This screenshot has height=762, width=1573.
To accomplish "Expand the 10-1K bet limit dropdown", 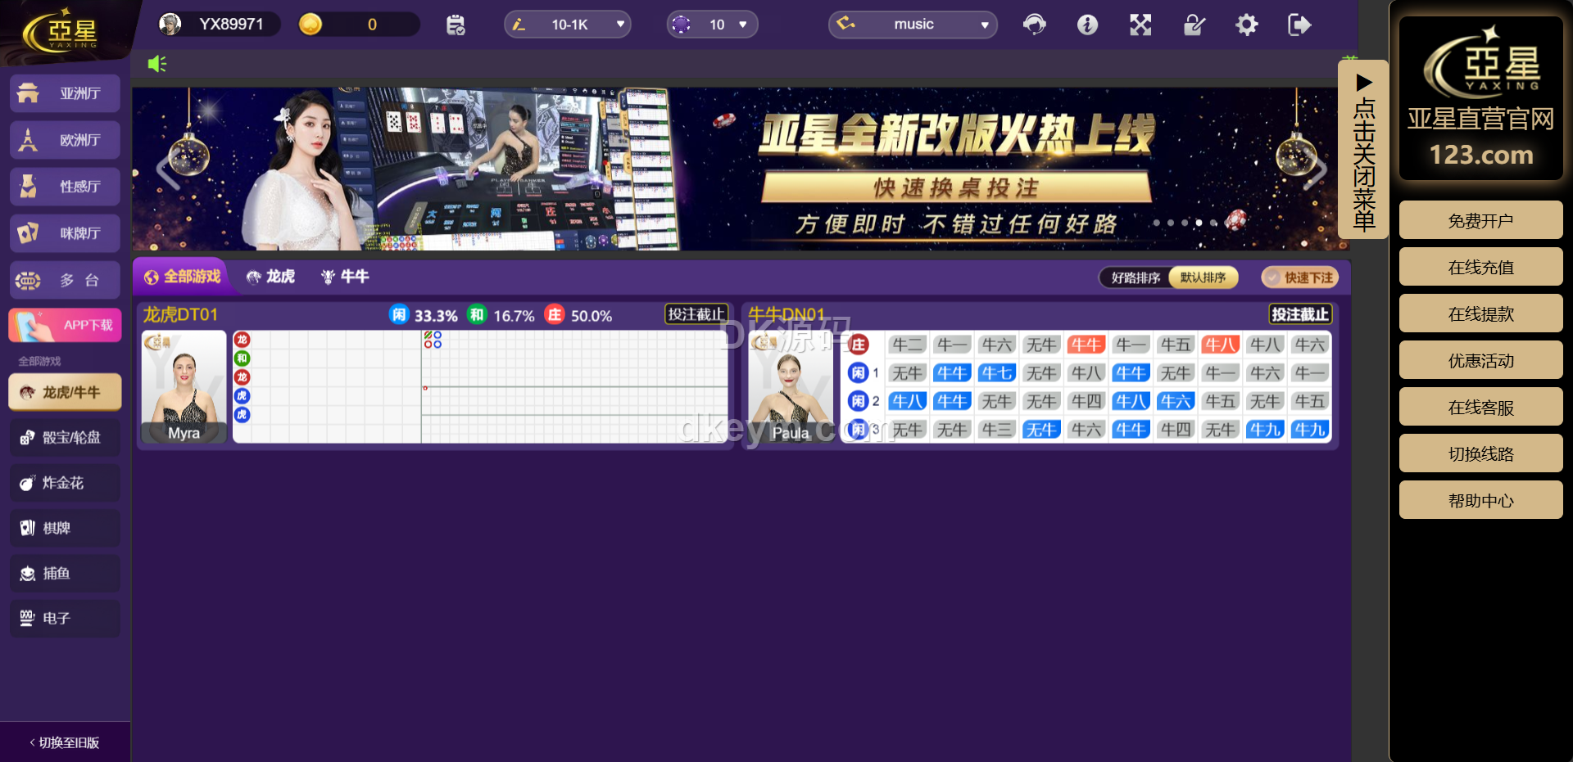I will coord(568,25).
